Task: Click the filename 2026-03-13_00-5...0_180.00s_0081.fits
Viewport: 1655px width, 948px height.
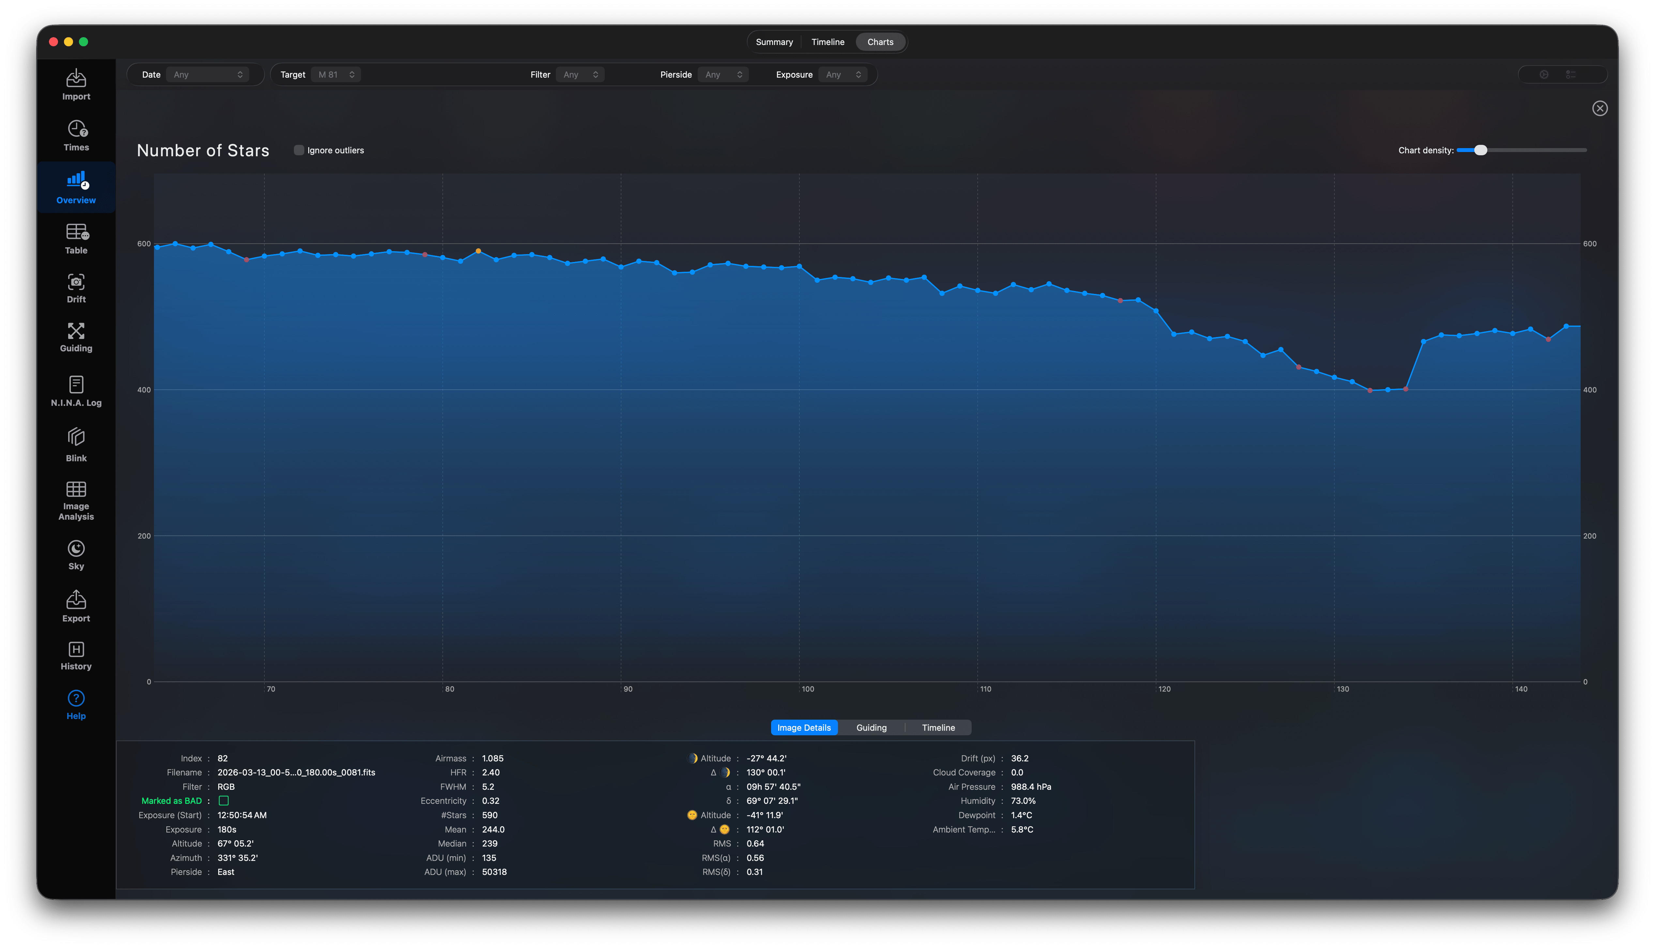Action: (296, 773)
